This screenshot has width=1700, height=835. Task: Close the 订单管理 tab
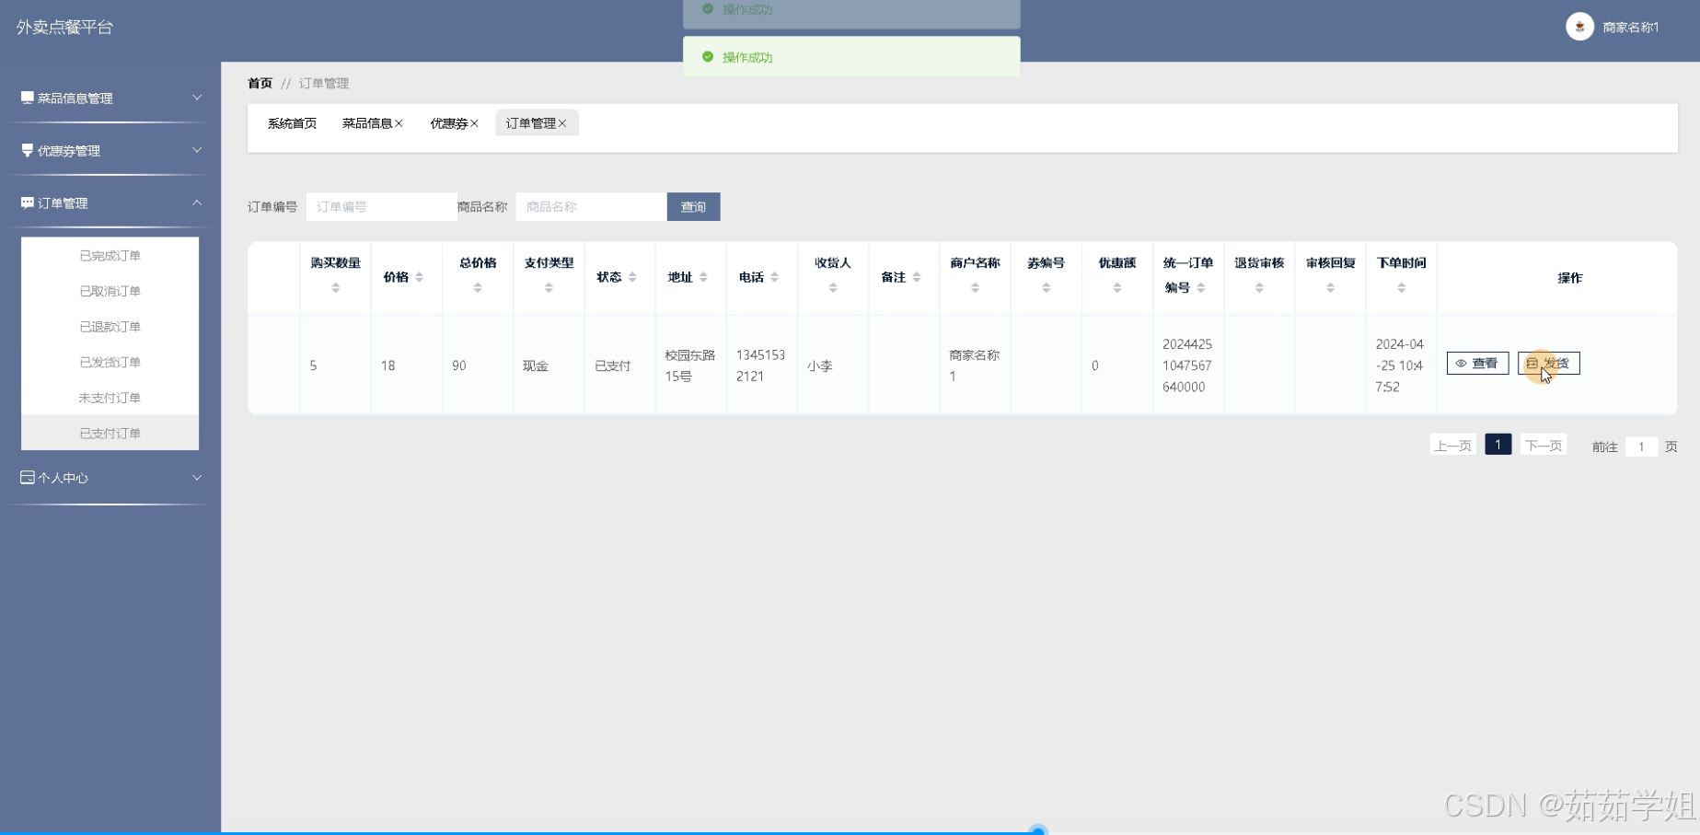(562, 123)
